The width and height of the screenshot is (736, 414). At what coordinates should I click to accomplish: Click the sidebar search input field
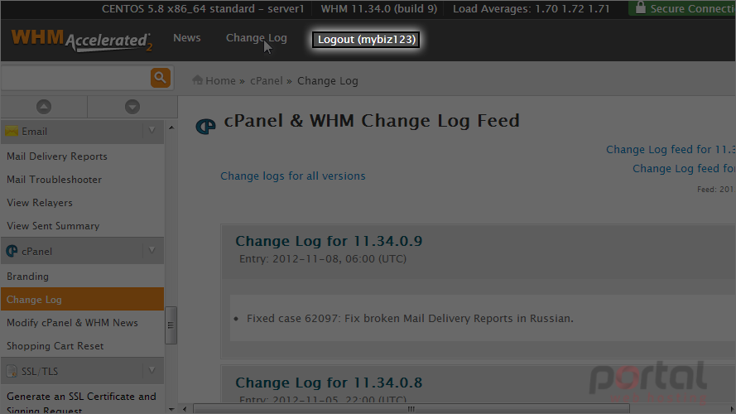point(75,78)
